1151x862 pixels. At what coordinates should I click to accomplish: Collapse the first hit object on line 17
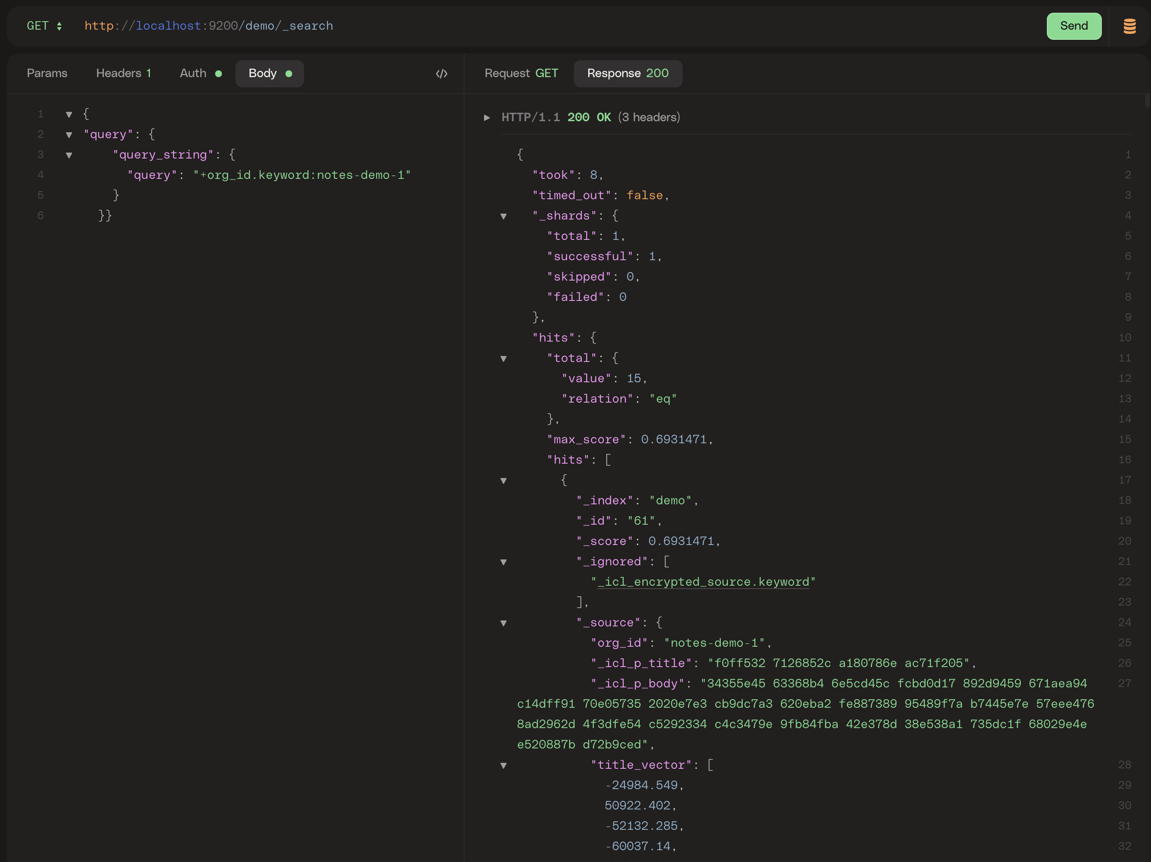point(503,481)
